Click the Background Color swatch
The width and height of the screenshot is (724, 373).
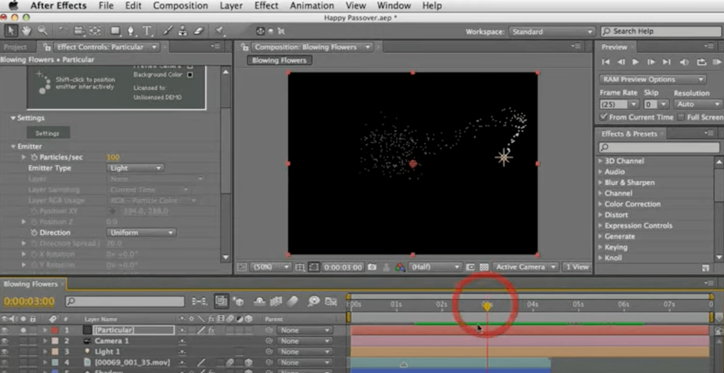coord(190,75)
